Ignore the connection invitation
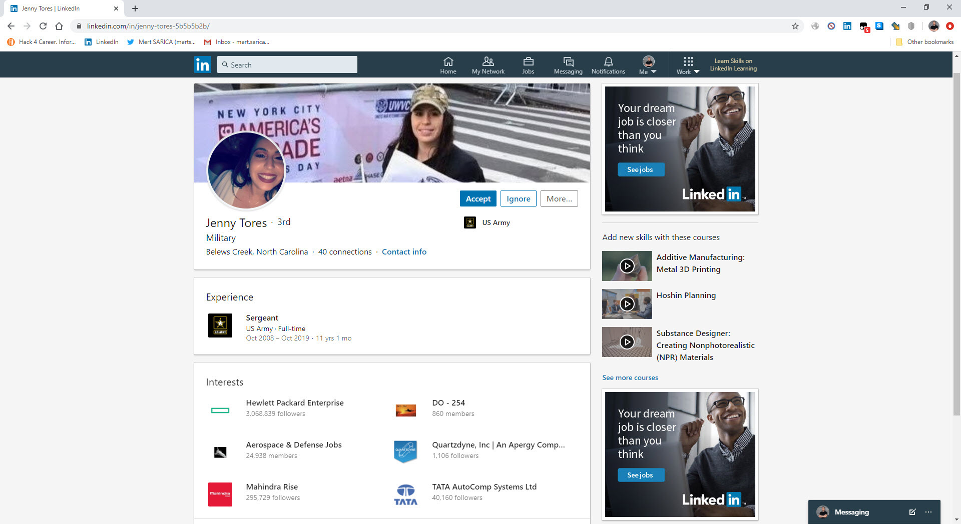Screen dimensions: 961x524 [518, 198]
